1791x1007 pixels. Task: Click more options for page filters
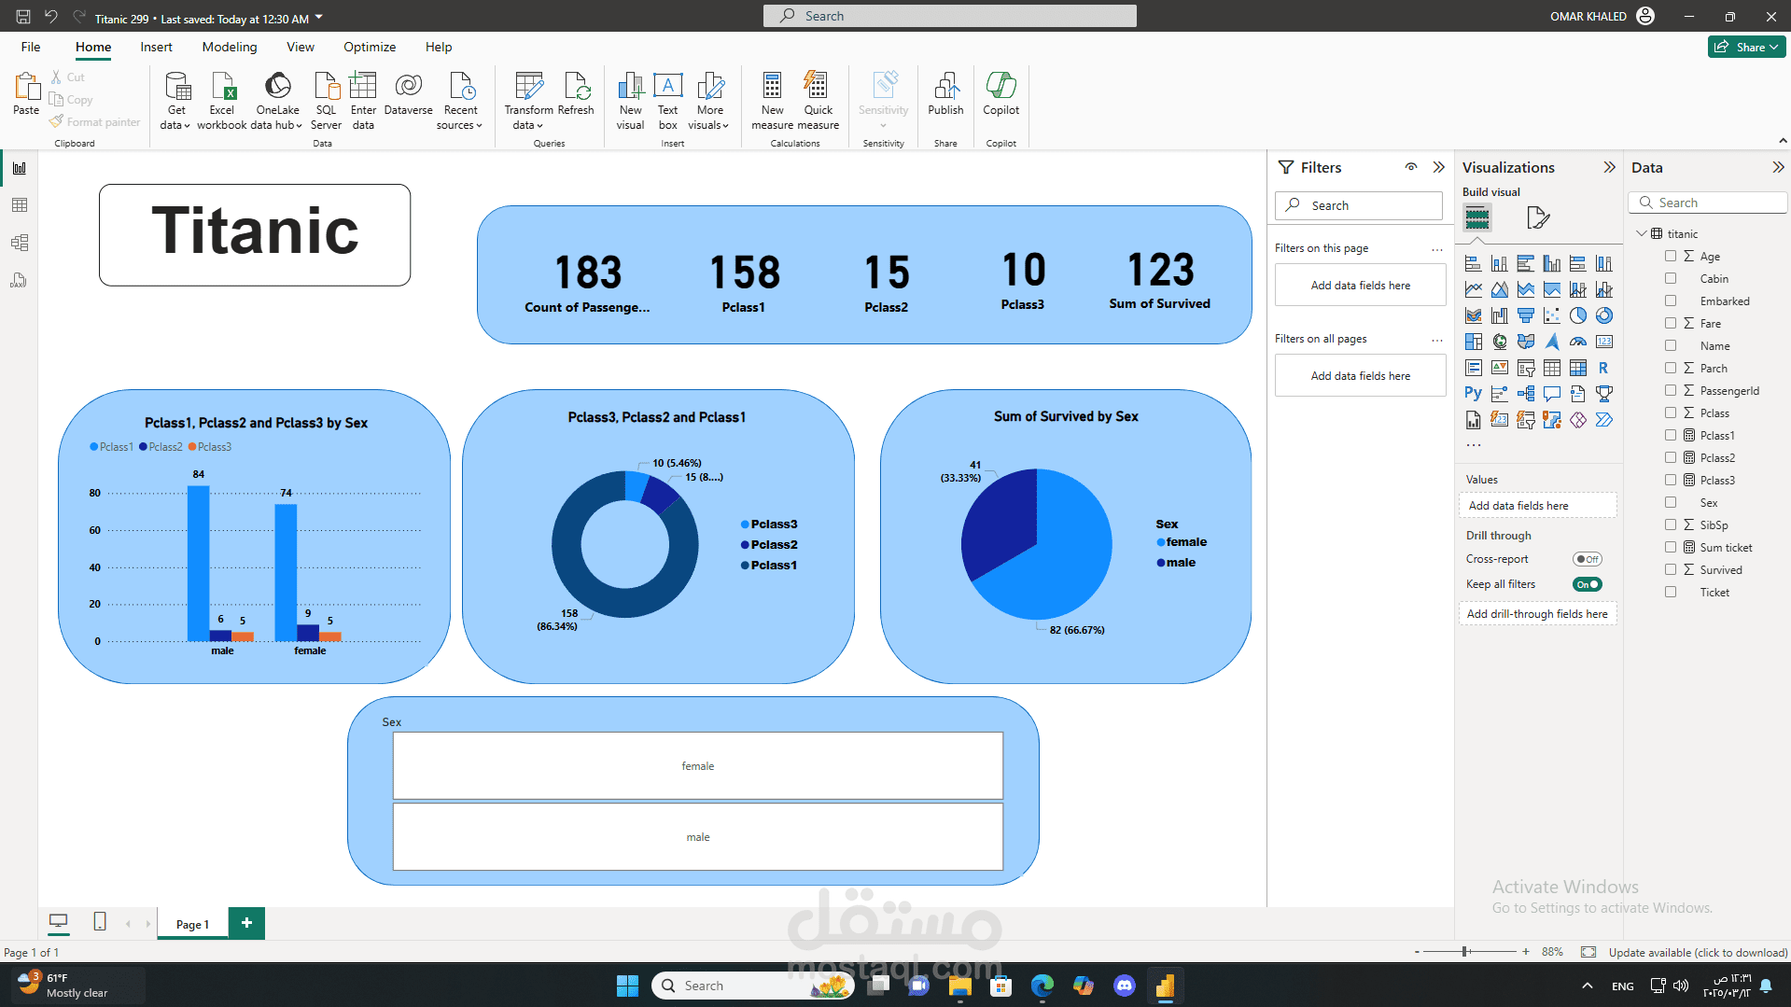click(x=1436, y=249)
